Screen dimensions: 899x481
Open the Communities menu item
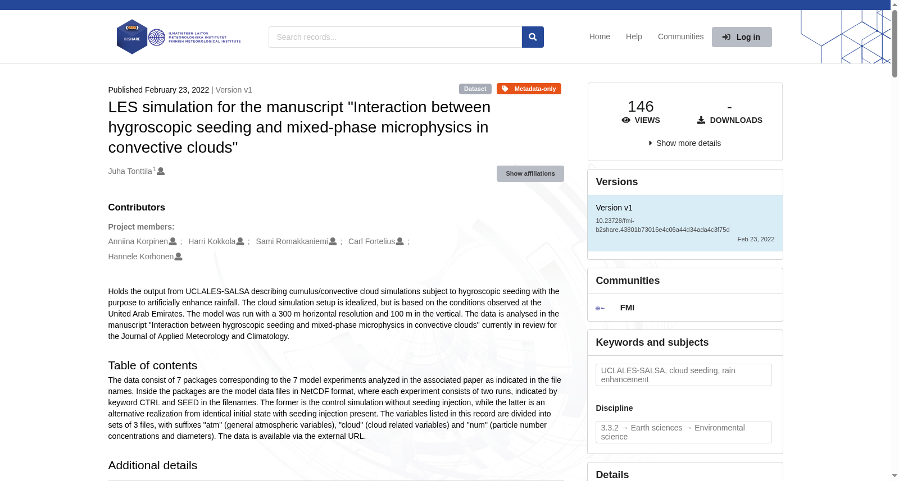(x=680, y=36)
